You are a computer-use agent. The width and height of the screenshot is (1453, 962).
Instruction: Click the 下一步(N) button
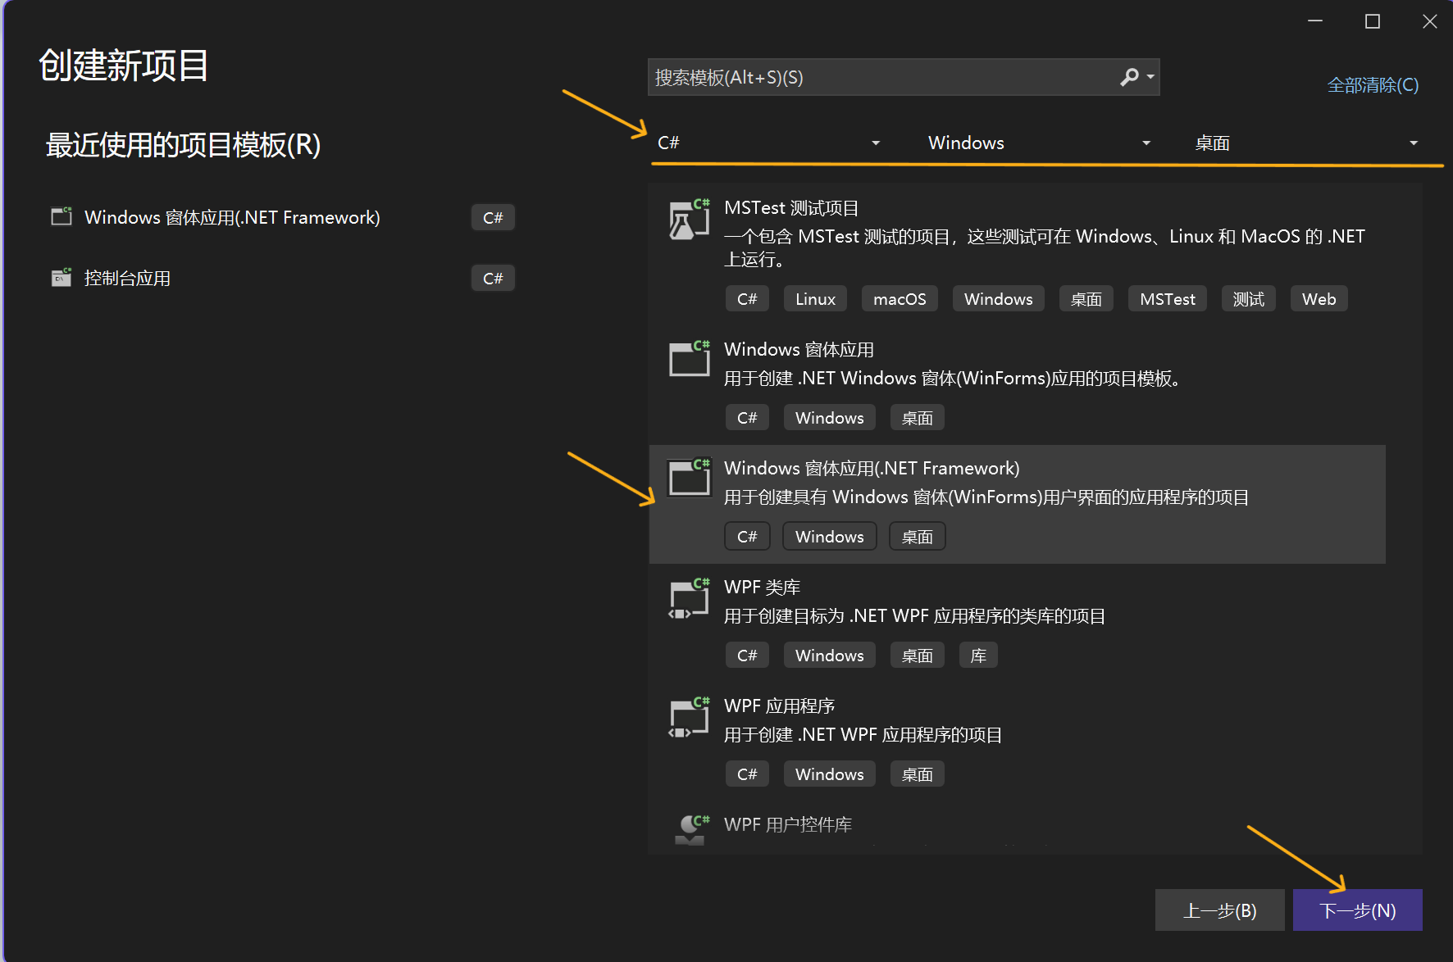tap(1357, 910)
